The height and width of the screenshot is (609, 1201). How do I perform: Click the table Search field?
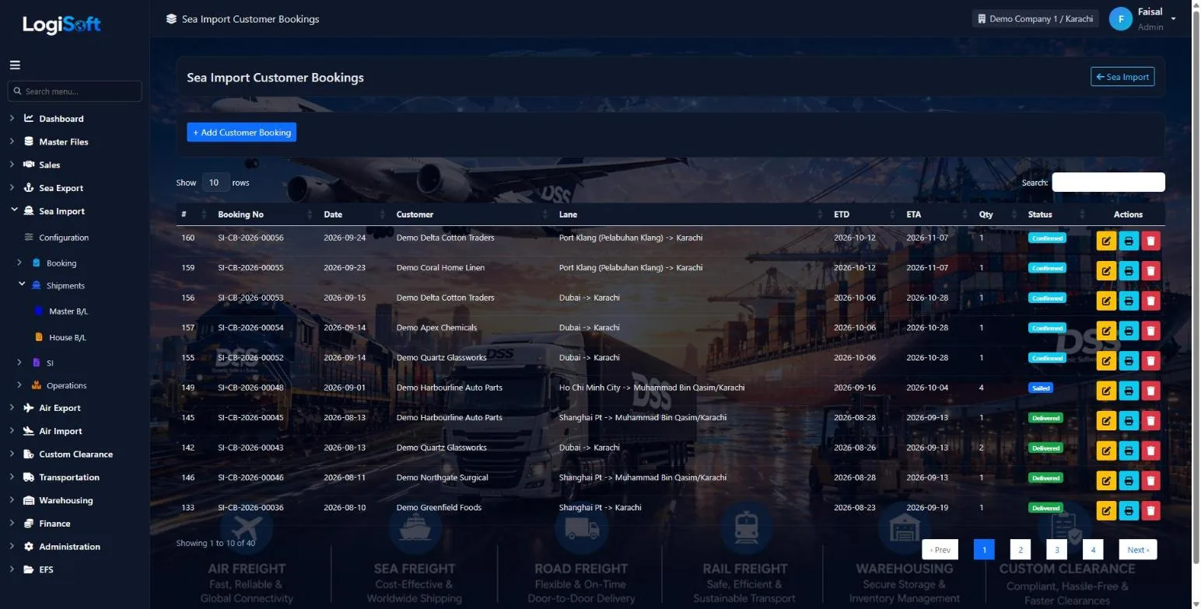pyautogui.click(x=1108, y=183)
